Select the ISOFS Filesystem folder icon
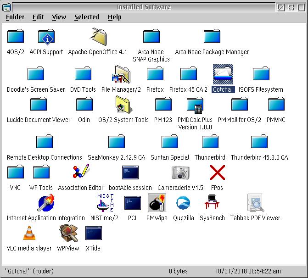The width and height of the screenshot is (308, 278). 261,73
